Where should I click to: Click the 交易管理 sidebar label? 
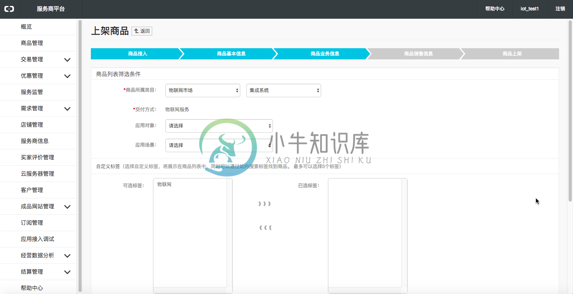click(32, 59)
